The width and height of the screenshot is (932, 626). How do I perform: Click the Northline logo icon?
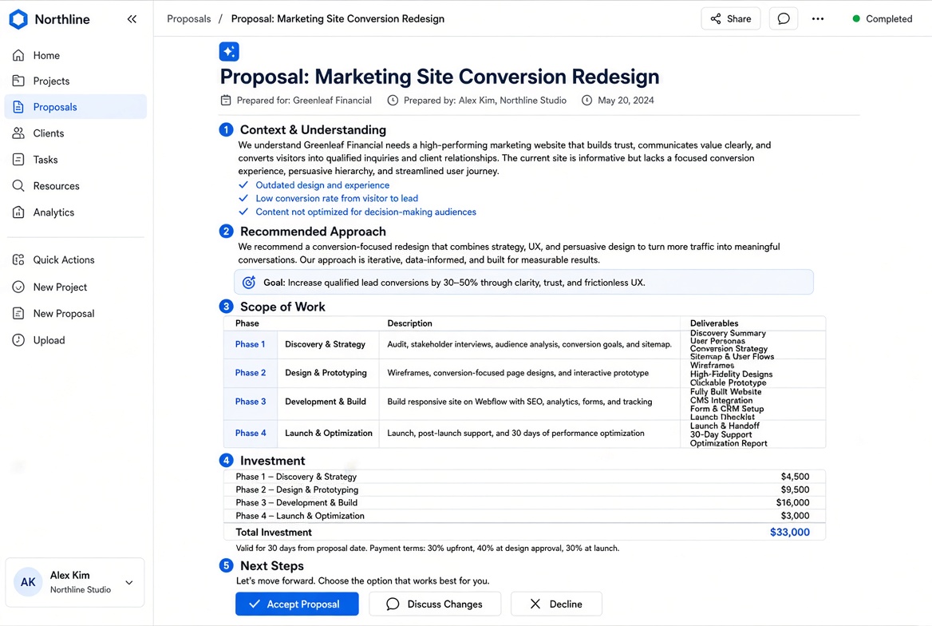point(18,19)
